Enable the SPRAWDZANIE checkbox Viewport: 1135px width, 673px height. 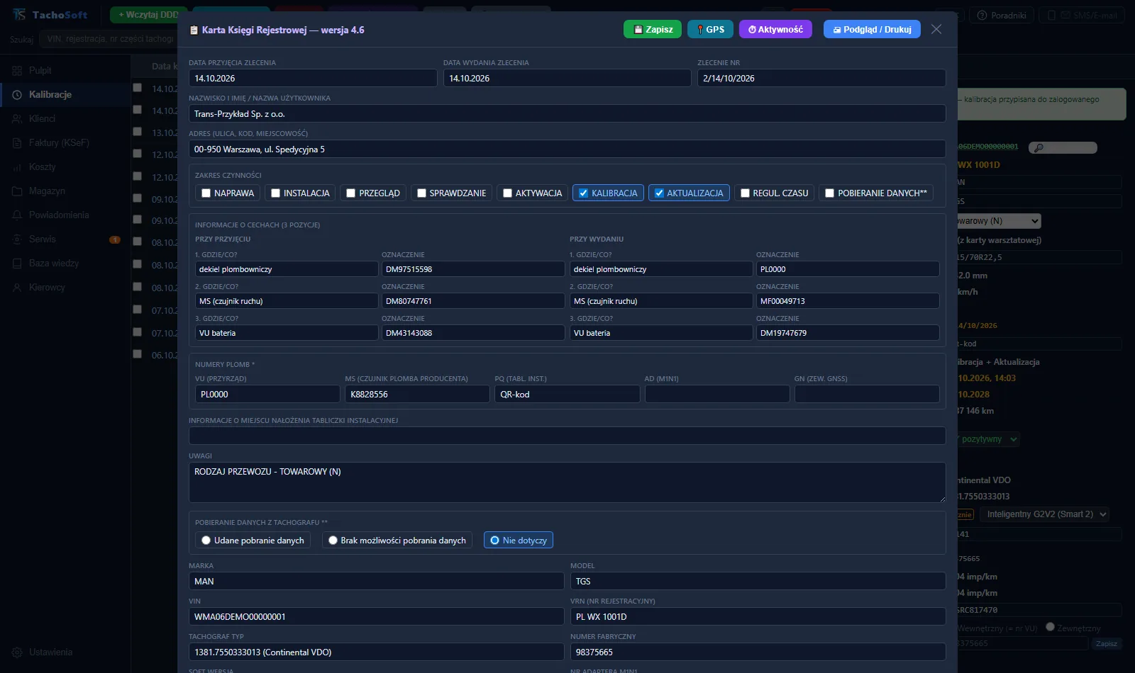[421, 193]
